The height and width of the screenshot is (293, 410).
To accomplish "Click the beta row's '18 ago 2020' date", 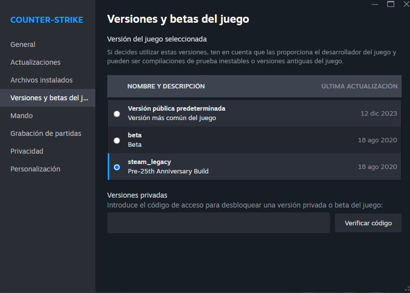I will coord(377,140).
